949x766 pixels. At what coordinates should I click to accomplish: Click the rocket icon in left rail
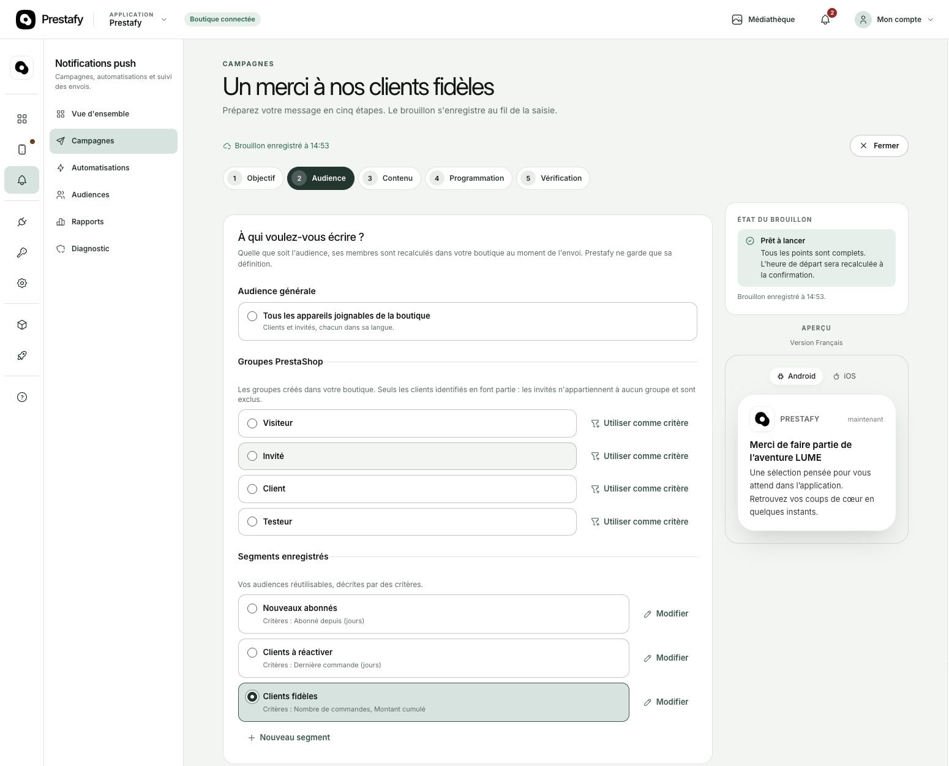tap(22, 355)
